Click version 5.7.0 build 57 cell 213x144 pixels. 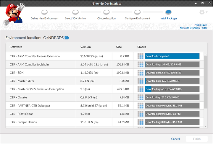[x=93, y=106]
